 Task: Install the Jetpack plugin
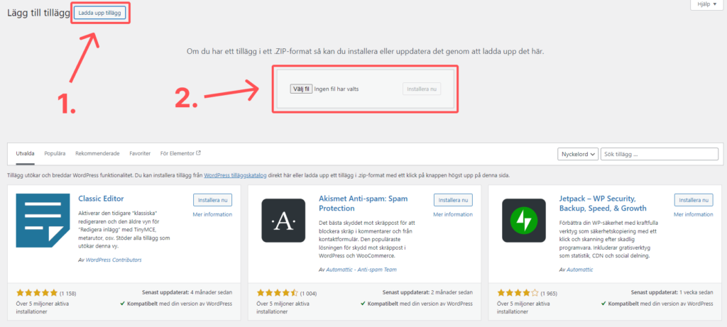point(694,200)
